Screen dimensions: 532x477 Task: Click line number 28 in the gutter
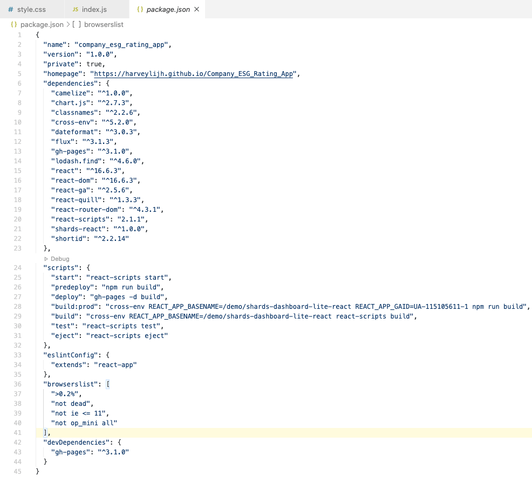point(17,306)
